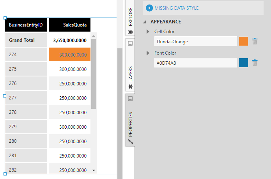Click the top-left table selection handle
The width and height of the screenshot is (271, 179).
5,18
